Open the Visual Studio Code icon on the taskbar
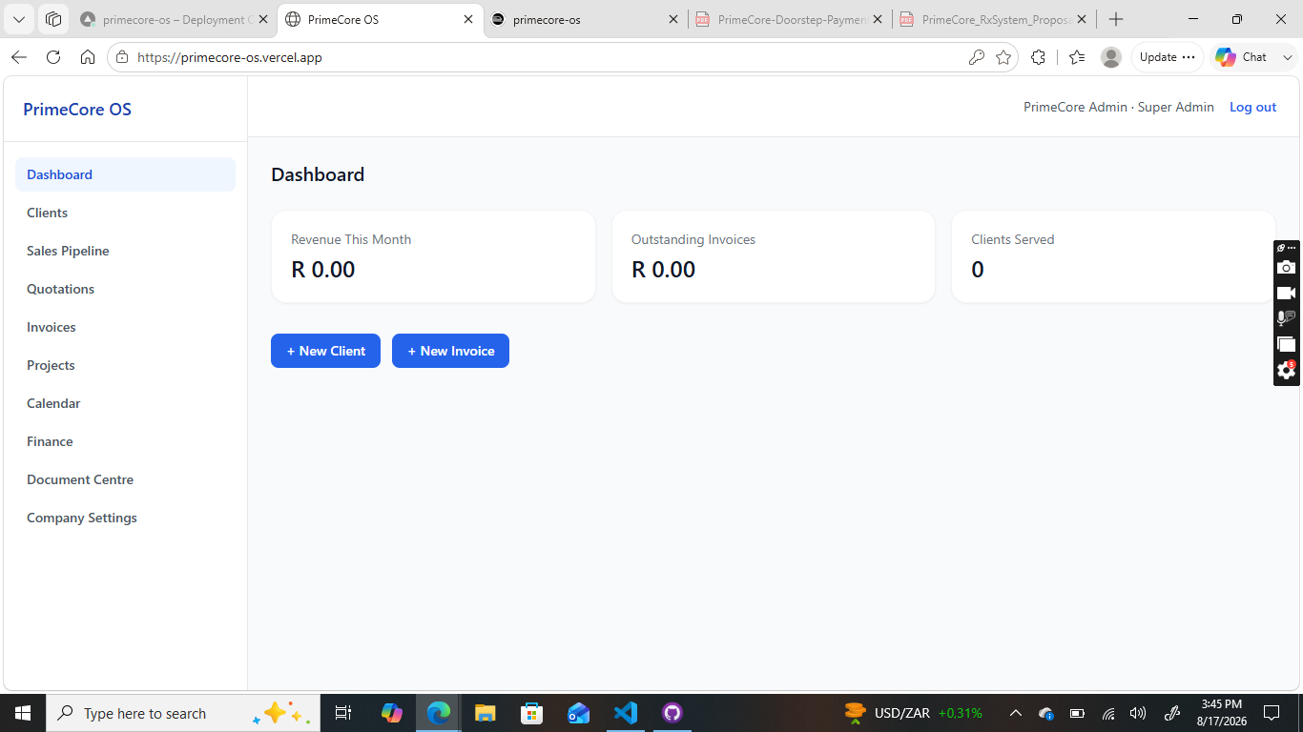The width and height of the screenshot is (1303, 732). click(x=626, y=713)
